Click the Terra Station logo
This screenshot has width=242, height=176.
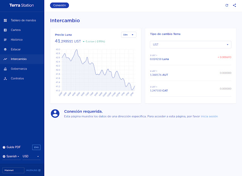click(22, 5)
